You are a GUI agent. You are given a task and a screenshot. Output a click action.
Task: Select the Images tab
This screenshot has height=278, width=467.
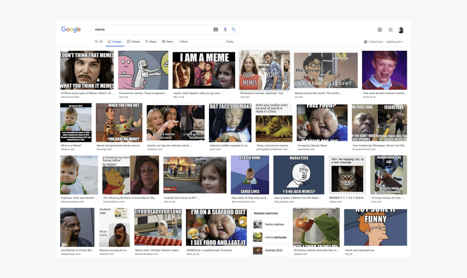click(x=114, y=41)
